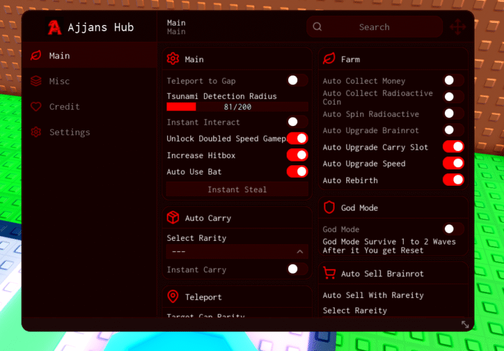Viewport: 504px width, 351px height.
Task: Click the four-arrow move icon at top right
Action: coord(457,27)
